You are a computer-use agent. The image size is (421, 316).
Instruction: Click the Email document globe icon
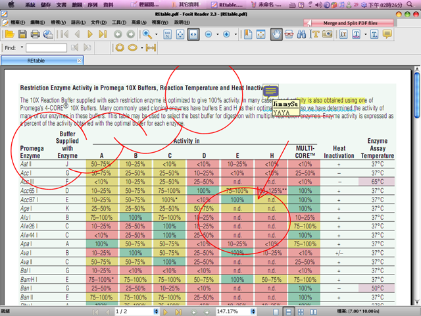point(48,34)
